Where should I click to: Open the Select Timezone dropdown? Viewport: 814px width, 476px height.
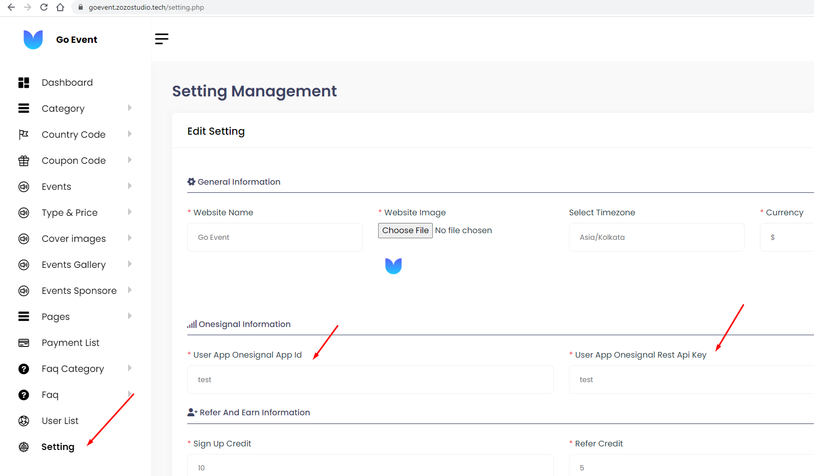656,237
